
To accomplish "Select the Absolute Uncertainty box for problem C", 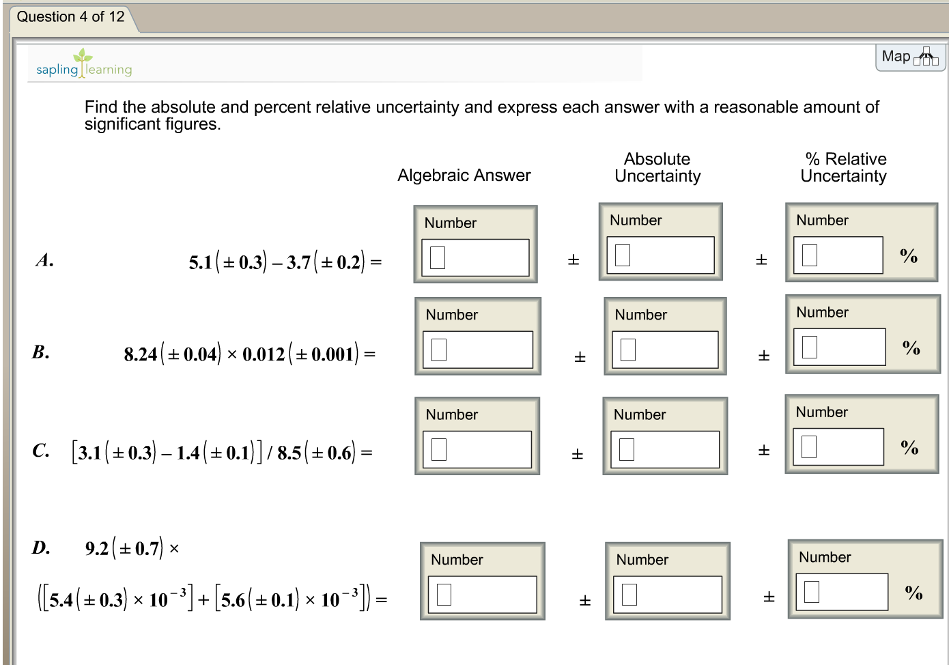I will click(666, 449).
